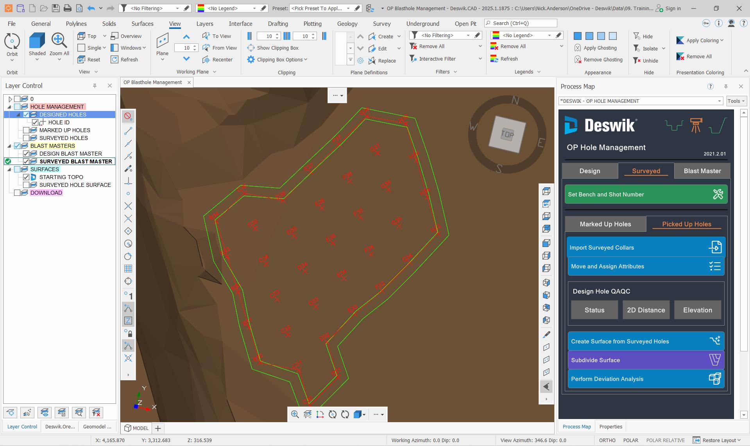Switch to Marked Up Holes tab
Viewport: 750px width, 446px height.
click(605, 224)
